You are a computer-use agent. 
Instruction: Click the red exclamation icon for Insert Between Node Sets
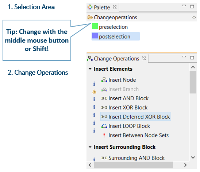click(104, 135)
